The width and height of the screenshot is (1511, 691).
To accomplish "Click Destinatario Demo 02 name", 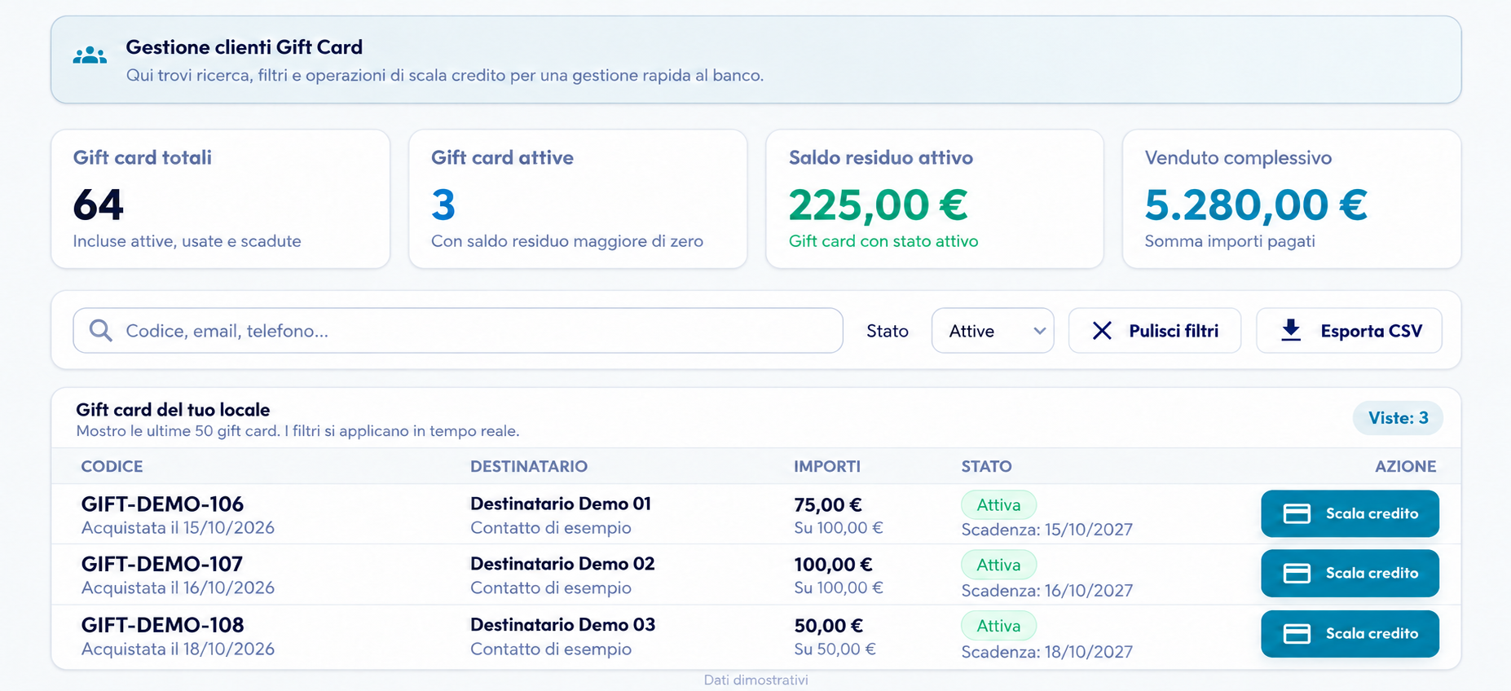I will point(562,564).
